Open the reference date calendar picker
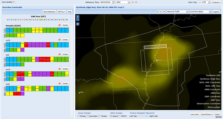The image size is (223, 119). pyautogui.click(x=114, y=2)
